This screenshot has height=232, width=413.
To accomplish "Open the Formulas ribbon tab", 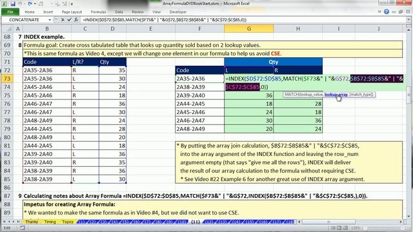I will click(x=98, y=12).
